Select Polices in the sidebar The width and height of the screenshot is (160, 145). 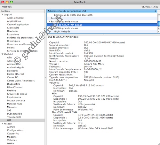[x=11, y=48]
